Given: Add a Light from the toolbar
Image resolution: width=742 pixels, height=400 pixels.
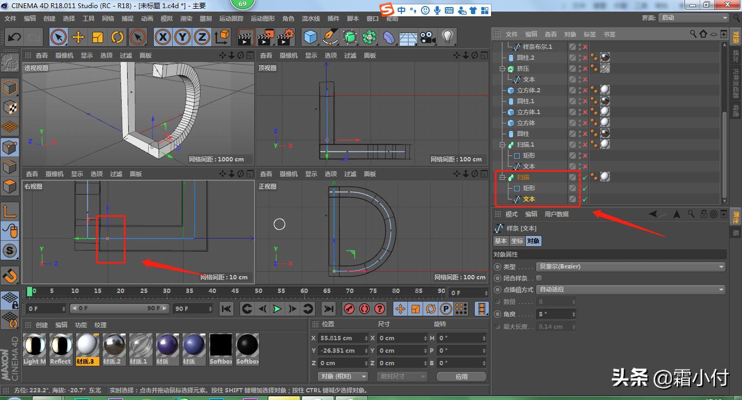Looking at the screenshot, I should (x=447, y=36).
